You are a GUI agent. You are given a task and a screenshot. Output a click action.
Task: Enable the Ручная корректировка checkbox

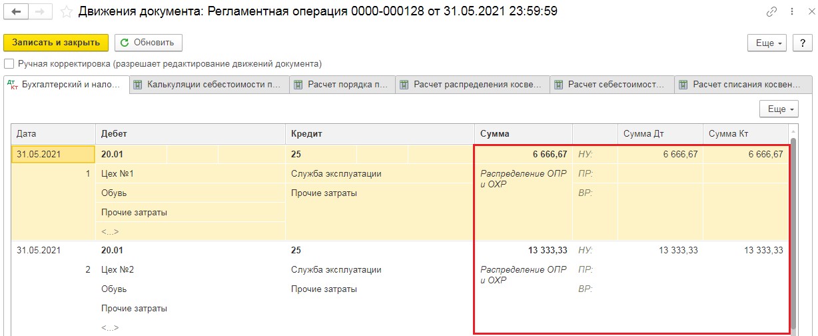[x=9, y=64]
